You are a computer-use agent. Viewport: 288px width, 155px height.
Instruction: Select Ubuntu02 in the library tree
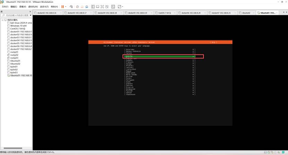pyautogui.click(x=15, y=64)
